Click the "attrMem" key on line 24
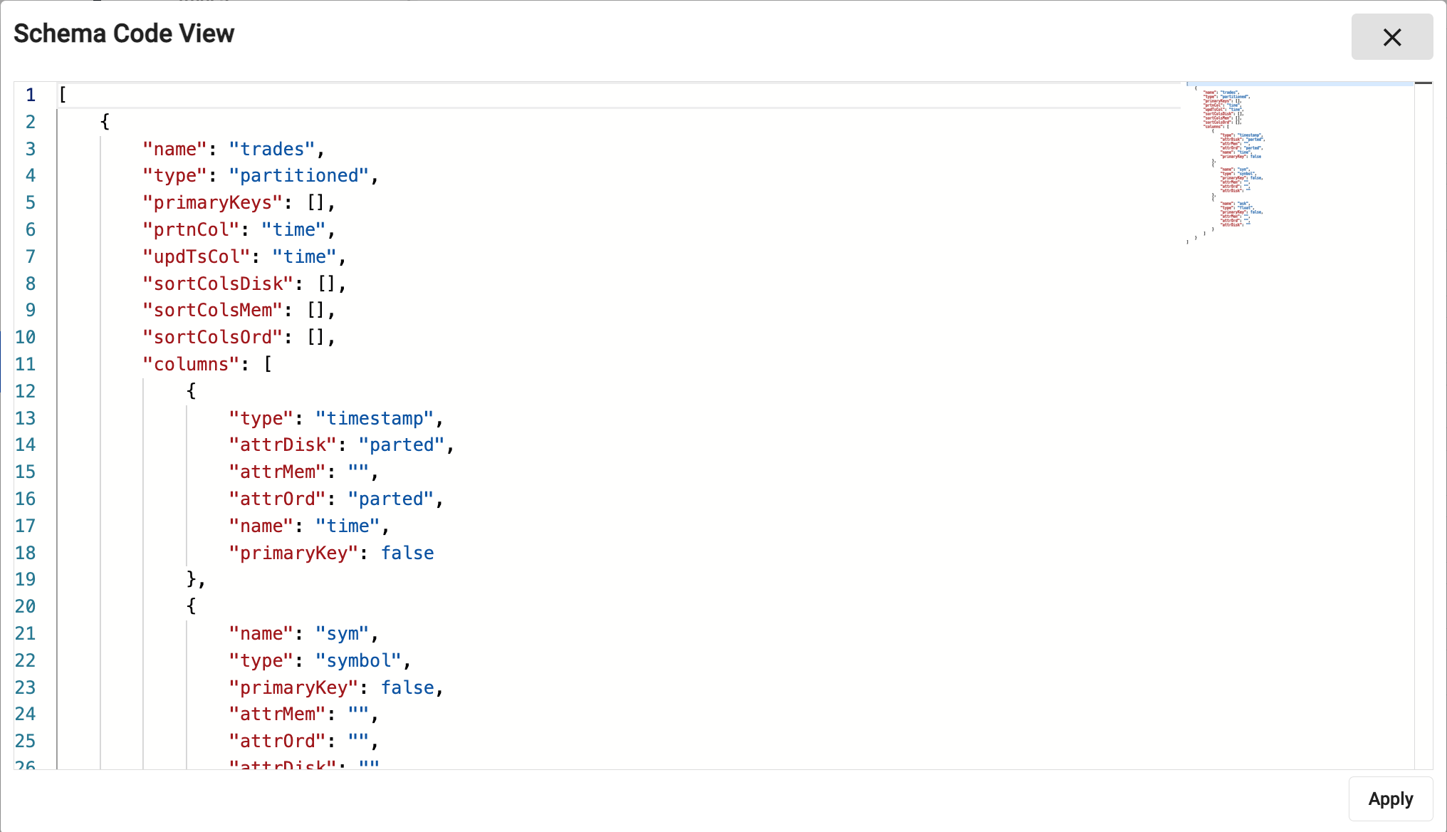The height and width of the screenshot is (832, 1447). (276, 714)
